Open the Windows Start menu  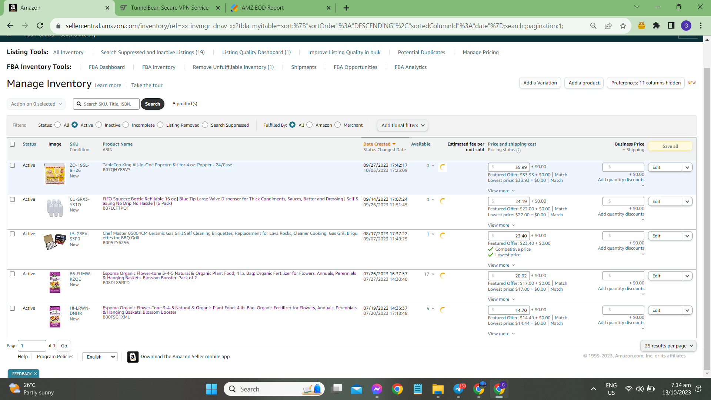[x=211, y=389]
